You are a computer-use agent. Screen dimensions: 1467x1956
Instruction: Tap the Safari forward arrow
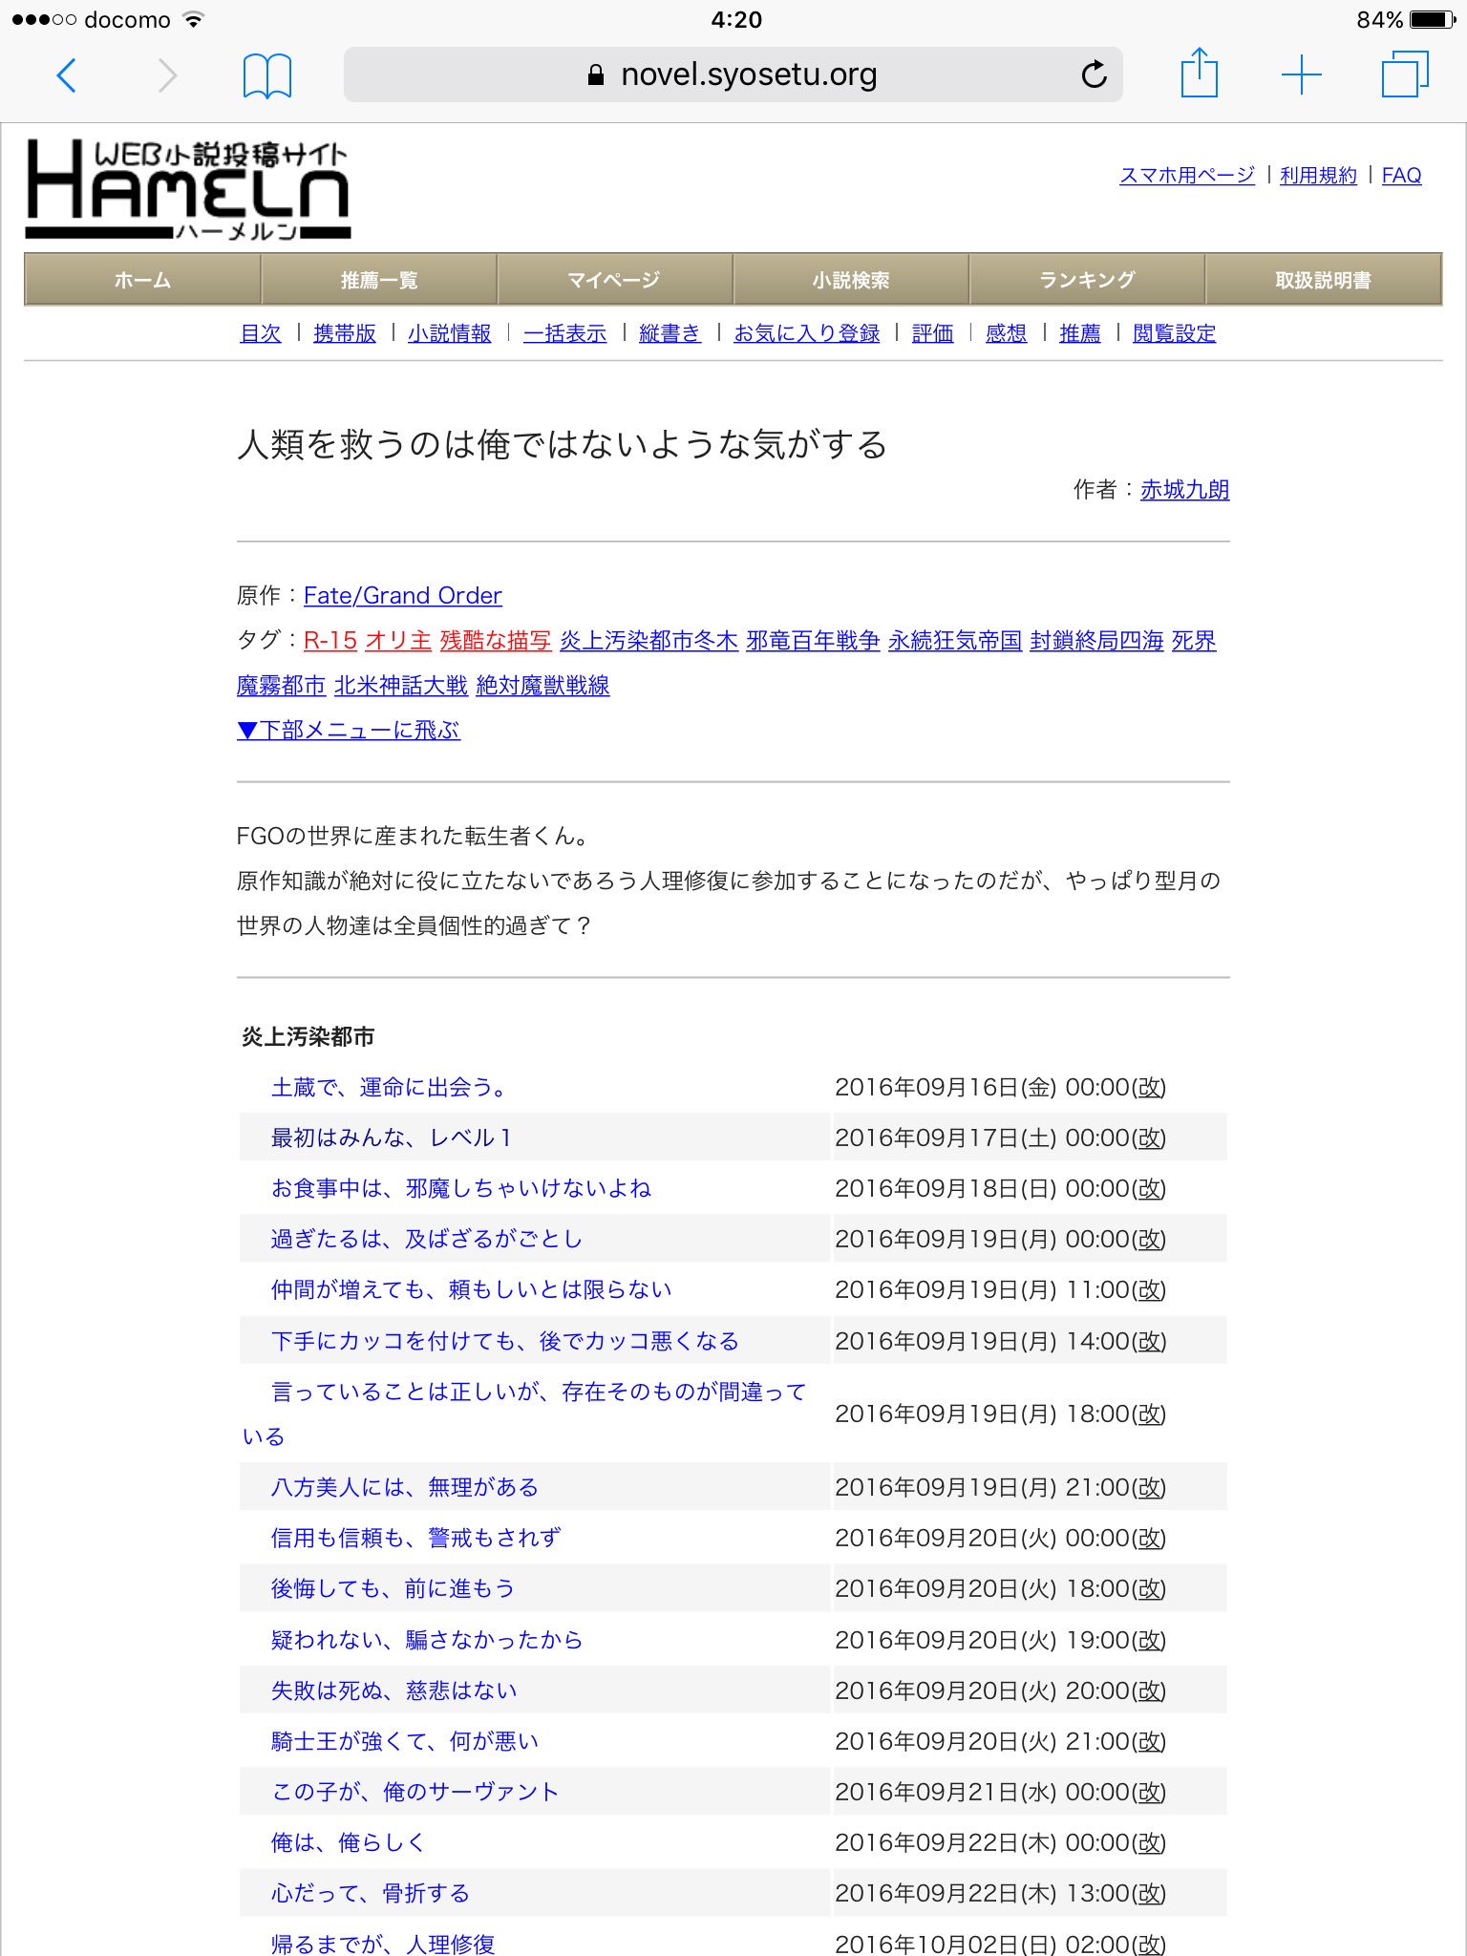coord(167,74)
